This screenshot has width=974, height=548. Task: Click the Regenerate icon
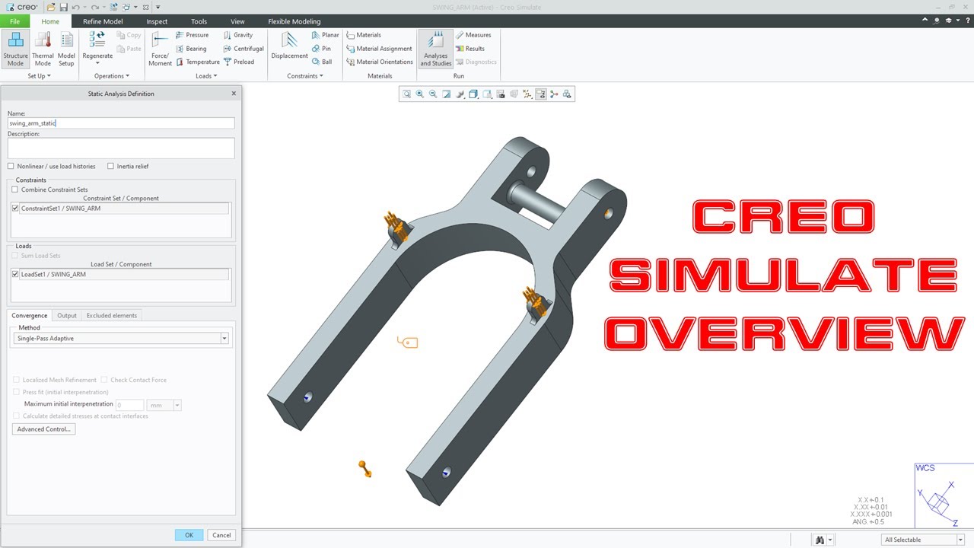[x=97, y=40]
